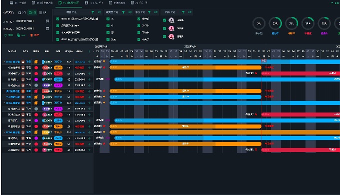The height and width of the screenshot is (195, 340).
Task: Click red dot priority on second task row
Action: point(36,67)
